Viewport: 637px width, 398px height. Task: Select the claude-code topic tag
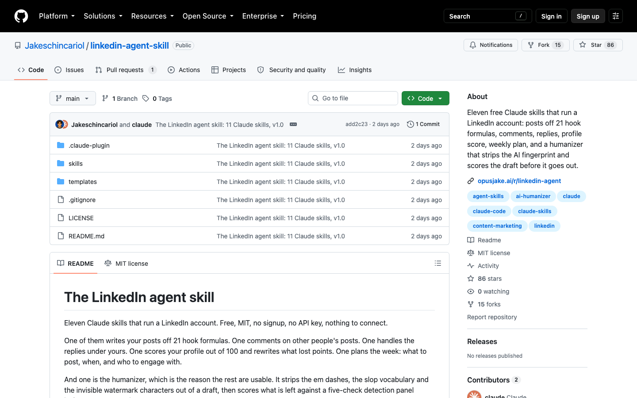click(x=489, y=211)
